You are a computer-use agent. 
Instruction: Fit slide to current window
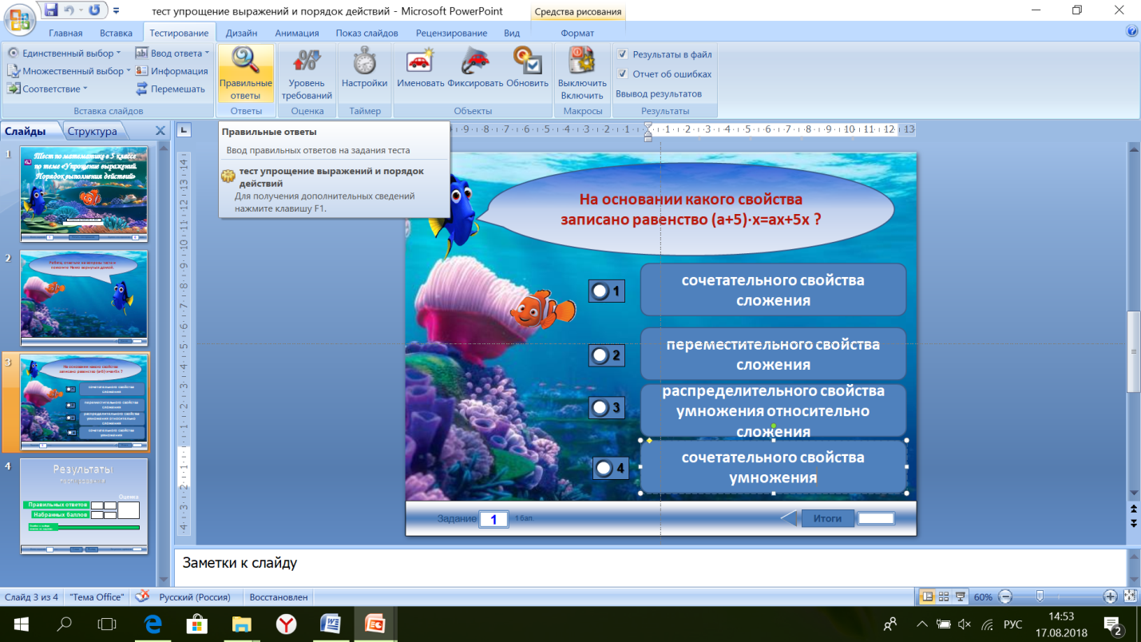tap(1130, 596)
